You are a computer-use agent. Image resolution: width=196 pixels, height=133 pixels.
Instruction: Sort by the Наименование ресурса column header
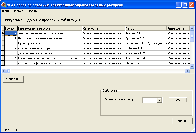coord(50,28)
